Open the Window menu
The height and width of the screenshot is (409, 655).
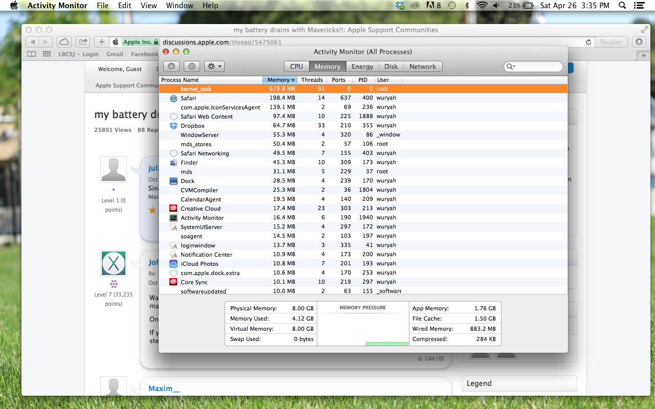coord(180,6)
